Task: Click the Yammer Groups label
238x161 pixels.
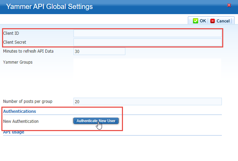Action: (18, 62)
